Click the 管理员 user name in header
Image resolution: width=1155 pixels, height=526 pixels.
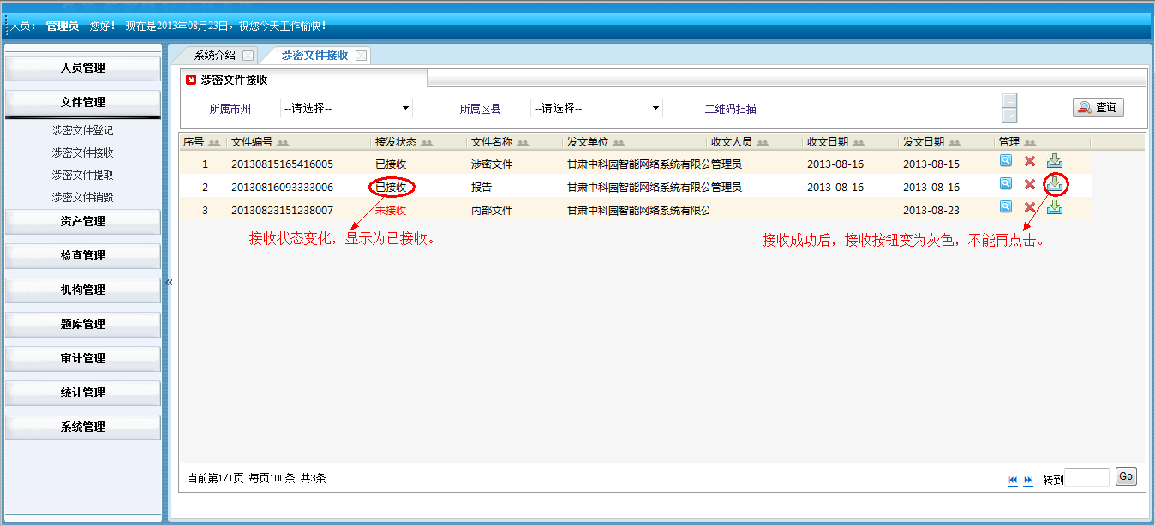(62, 26)
